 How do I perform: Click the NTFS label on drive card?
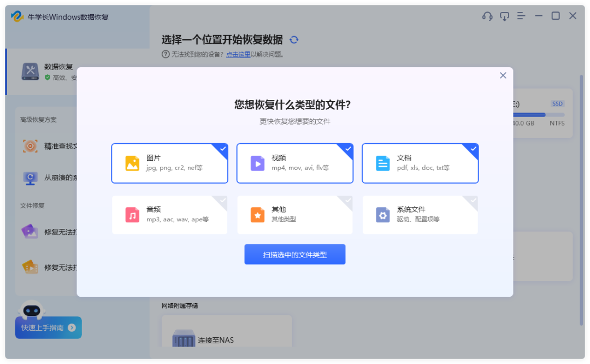pos(557,123)
